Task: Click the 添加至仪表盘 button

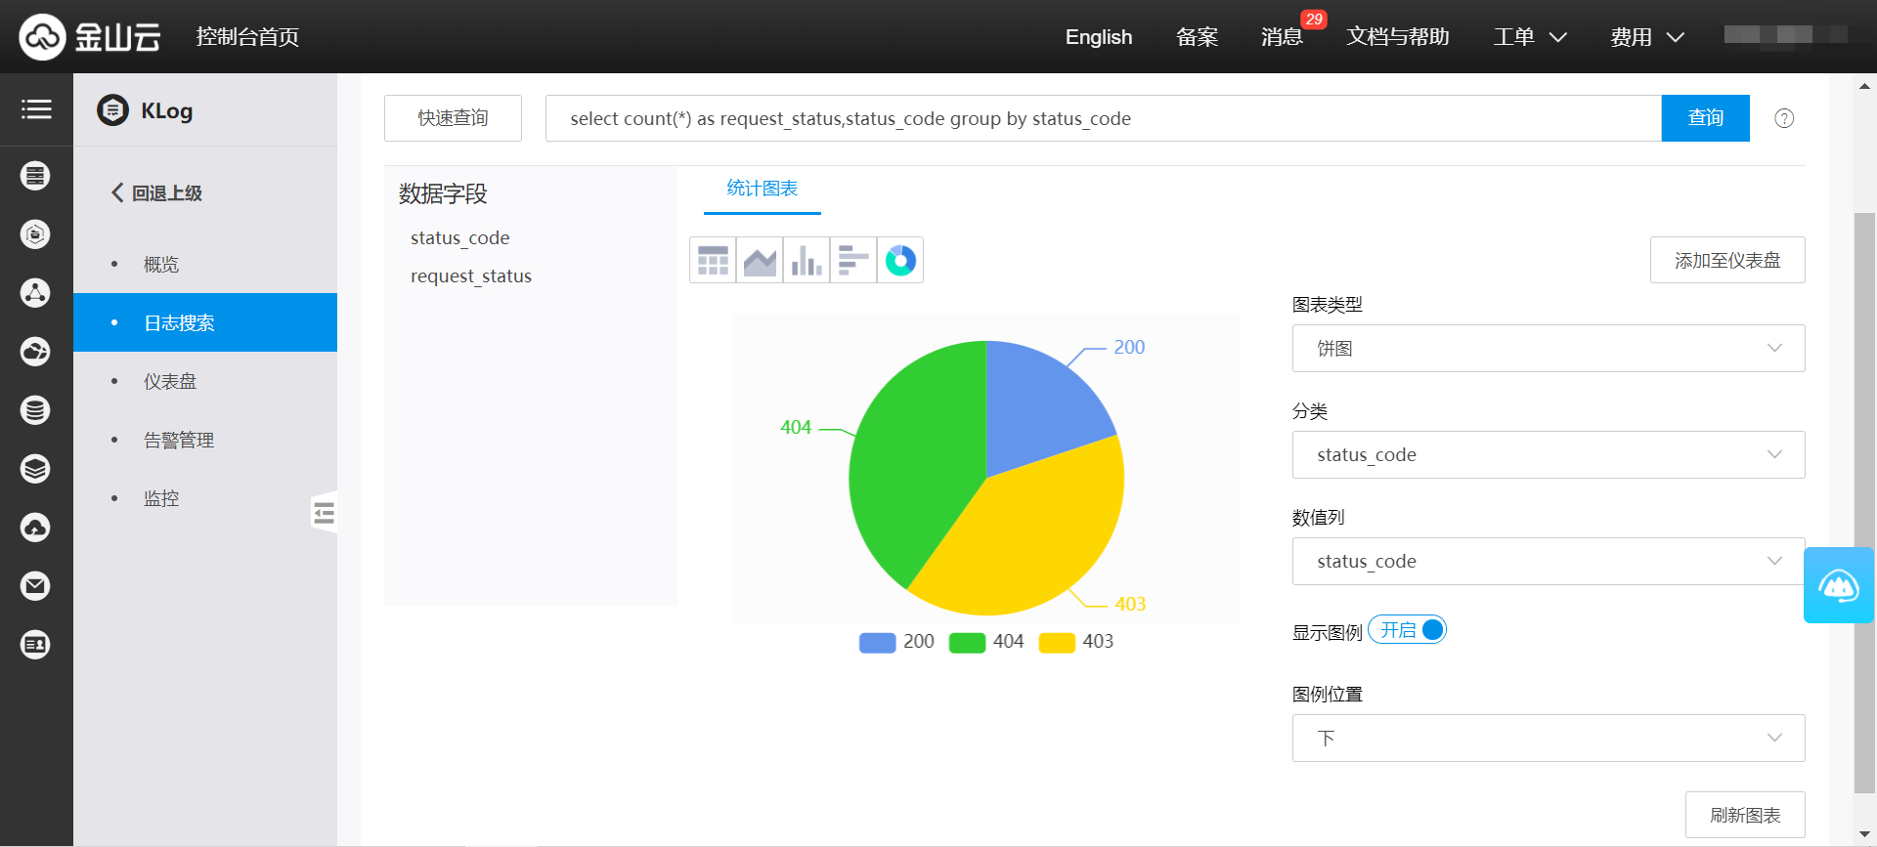Action: tap(1726, 261)
